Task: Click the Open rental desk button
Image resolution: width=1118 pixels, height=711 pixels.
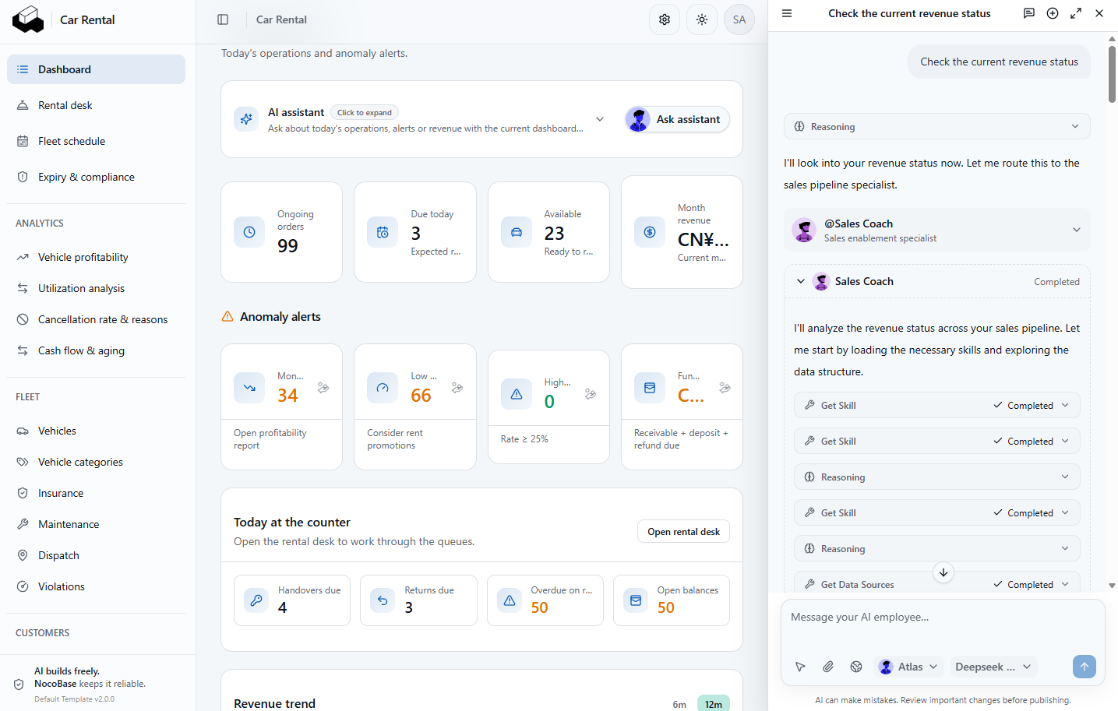Action: click(x=683, y=531)
